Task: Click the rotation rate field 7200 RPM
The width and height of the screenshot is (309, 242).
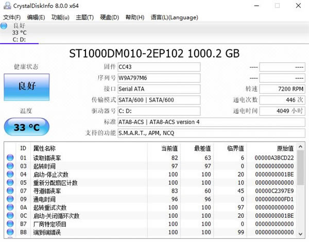Action: [x=282, y=89]
